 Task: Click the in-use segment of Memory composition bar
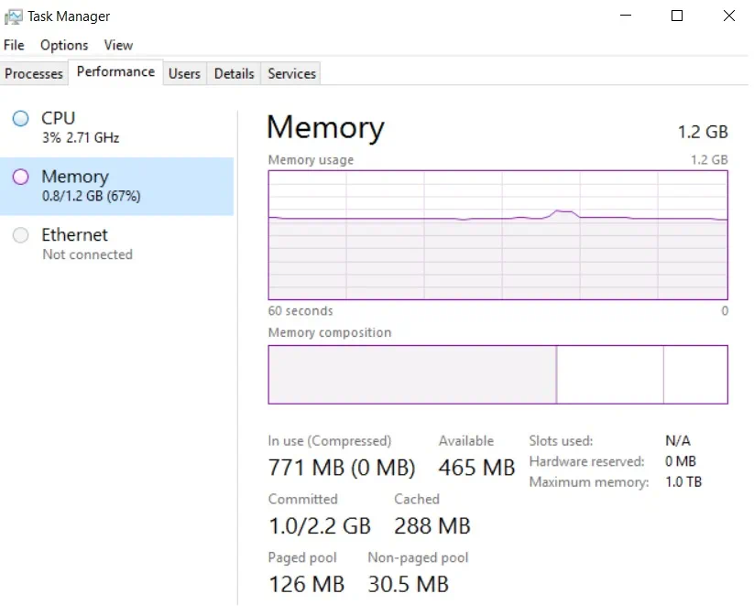pyautogui.click(x=411, y=374)
